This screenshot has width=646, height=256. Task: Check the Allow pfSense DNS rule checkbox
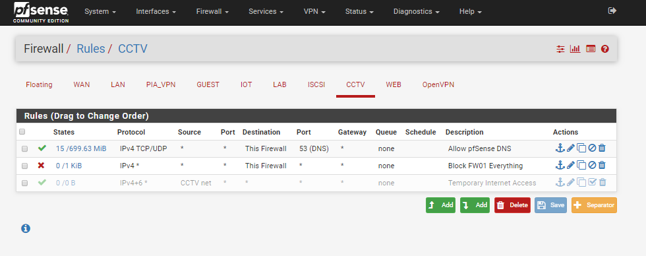[25, 149]
